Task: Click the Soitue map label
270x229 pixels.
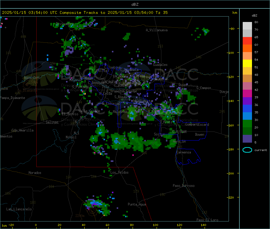Action: click(x=159, y=134)
